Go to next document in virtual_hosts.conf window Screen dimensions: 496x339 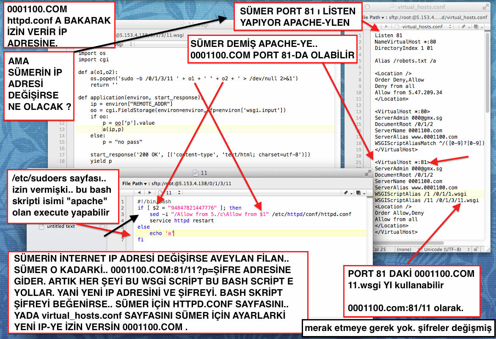point(386,27)
